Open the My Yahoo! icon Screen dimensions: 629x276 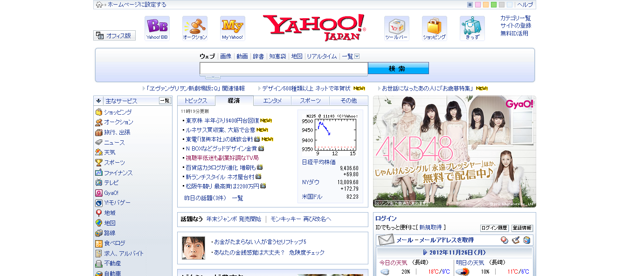(232, 28)
